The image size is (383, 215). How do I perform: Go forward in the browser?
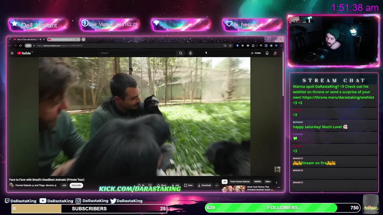(15, 46)
